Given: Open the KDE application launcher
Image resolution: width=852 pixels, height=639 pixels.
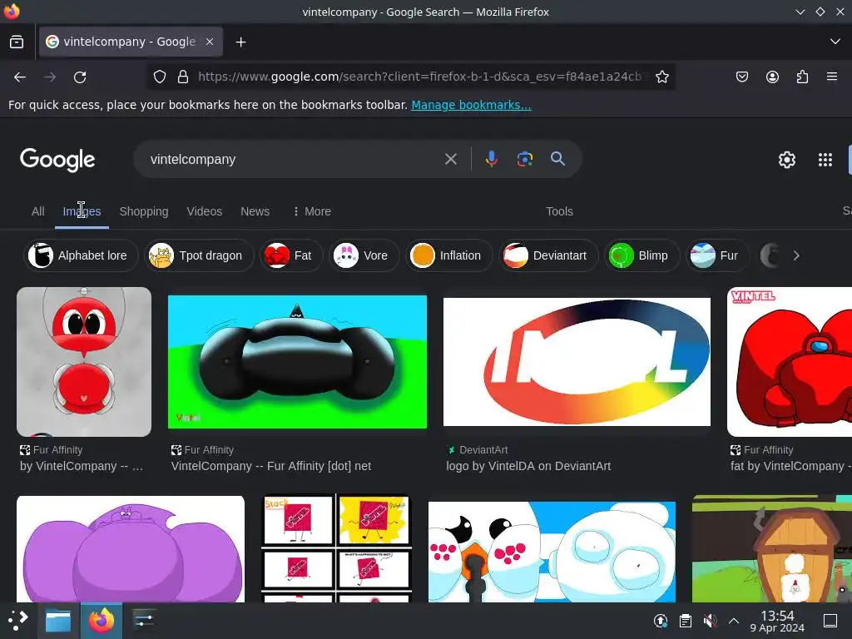Looking at the screenshot, I should [x=17, y=620].
